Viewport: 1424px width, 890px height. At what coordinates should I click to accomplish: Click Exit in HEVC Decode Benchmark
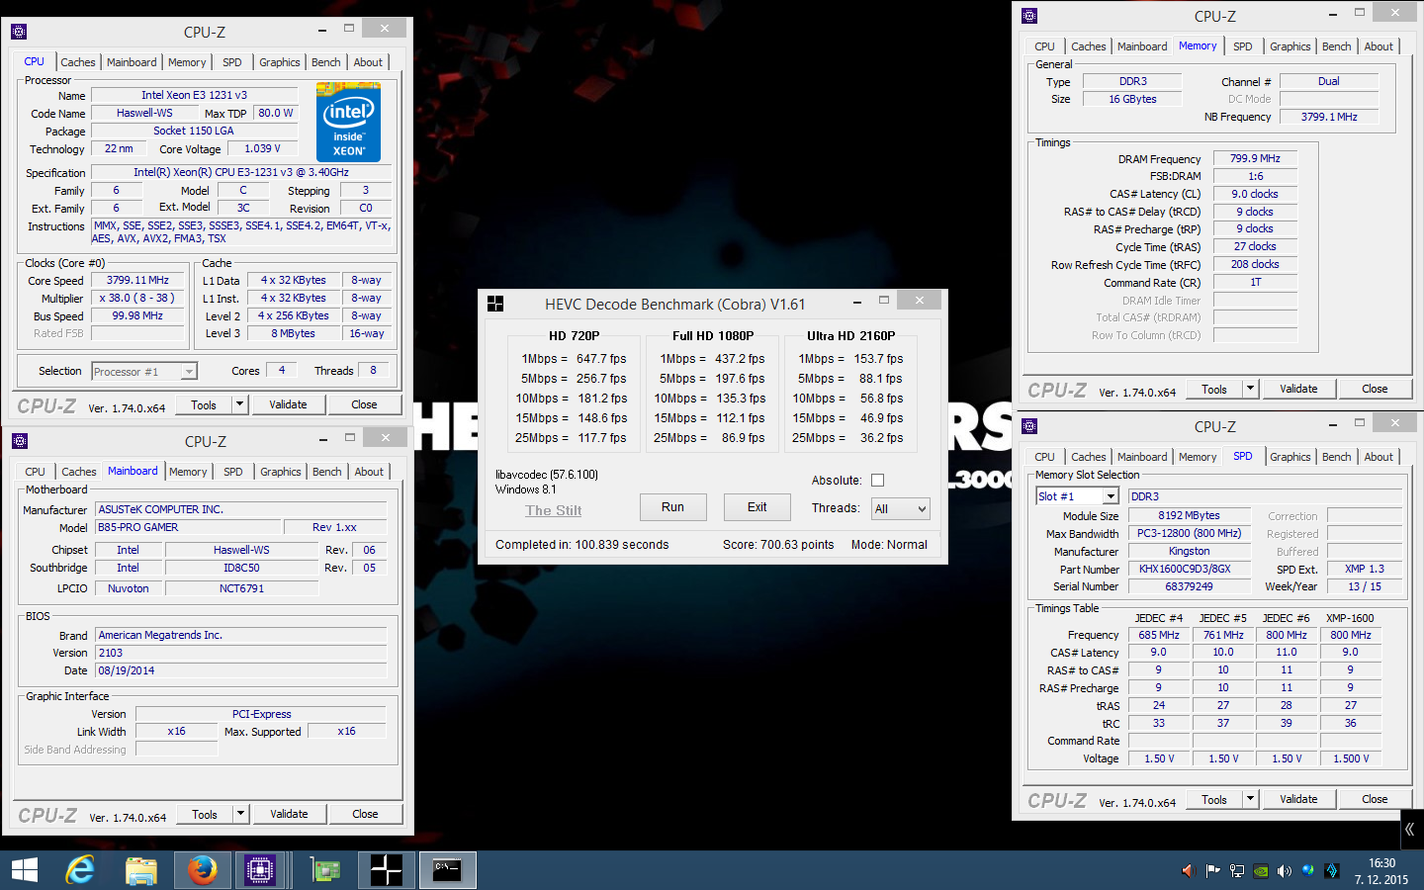[756, 507]
